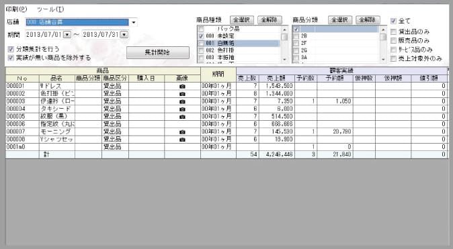Viewport: 453px width, 249px height.
Task: Click the 店舗 selection field
Action: tap(77, 22)
